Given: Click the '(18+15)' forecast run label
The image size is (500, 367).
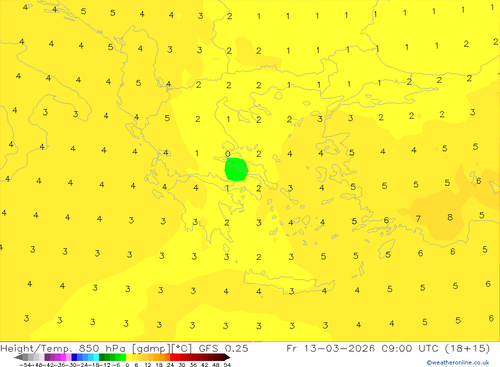Looking at the screenshot, I should click(467, 348).
